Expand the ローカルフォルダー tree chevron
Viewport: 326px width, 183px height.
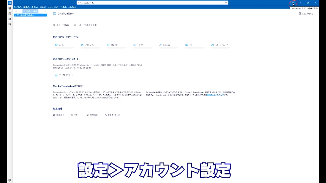coord(15,15)
